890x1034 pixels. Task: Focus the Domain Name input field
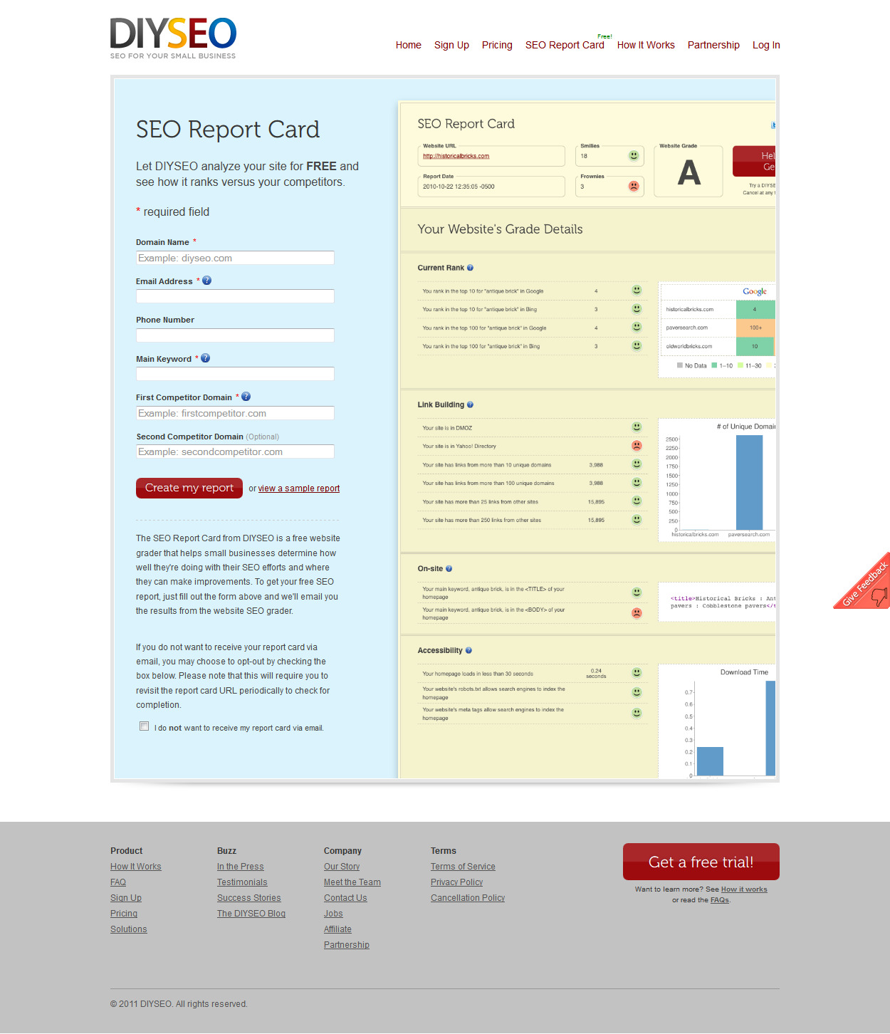click(x=235, y=258)
